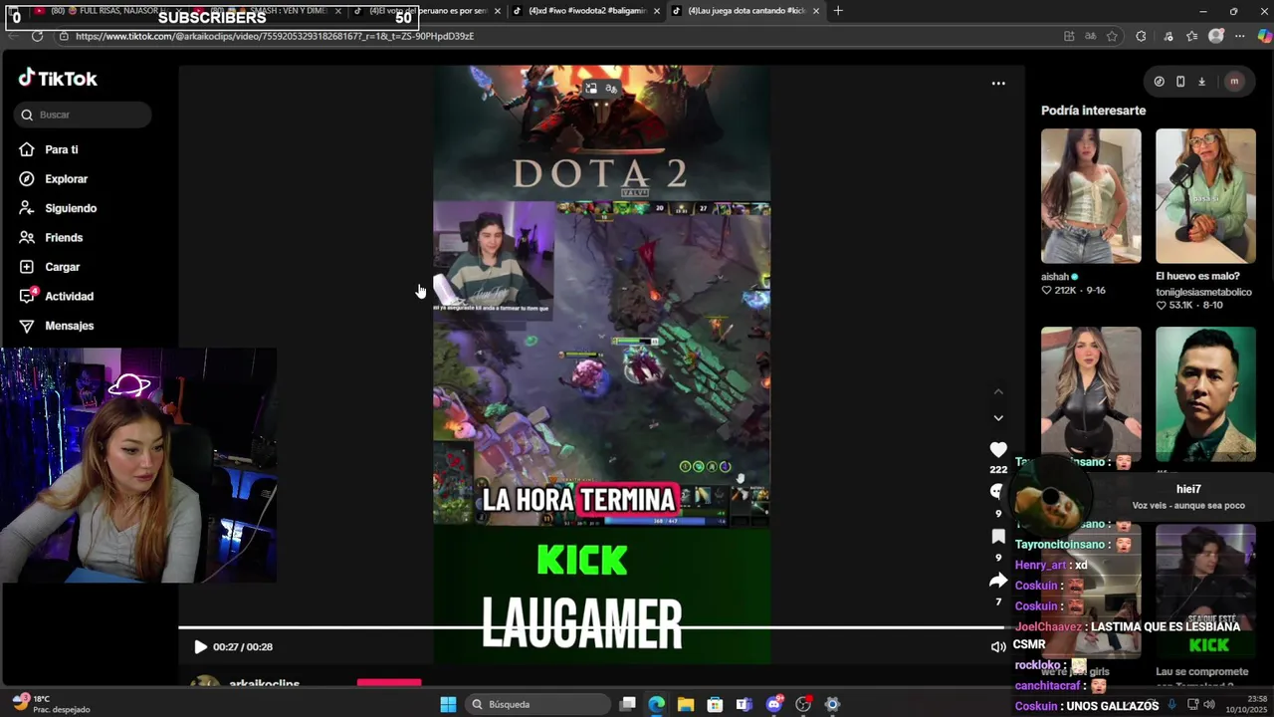1274x717 pixels.
Task: Open the TikTok home logo
Action: (58, 79)
